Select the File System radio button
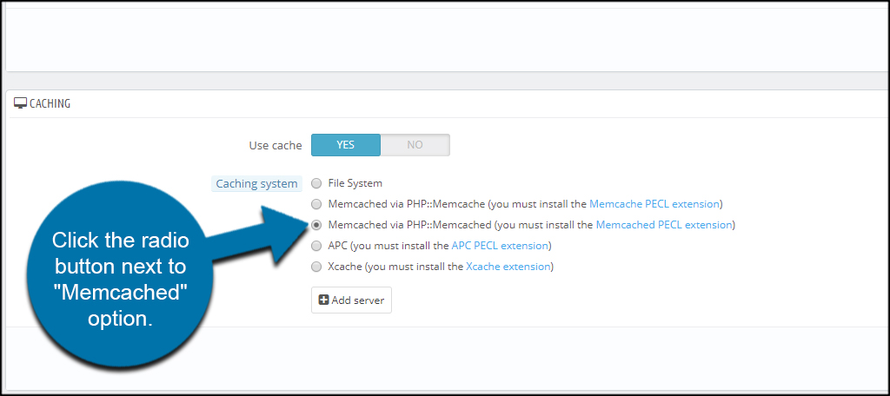Viewport: 890px width, 396px height. click(316, 183)
